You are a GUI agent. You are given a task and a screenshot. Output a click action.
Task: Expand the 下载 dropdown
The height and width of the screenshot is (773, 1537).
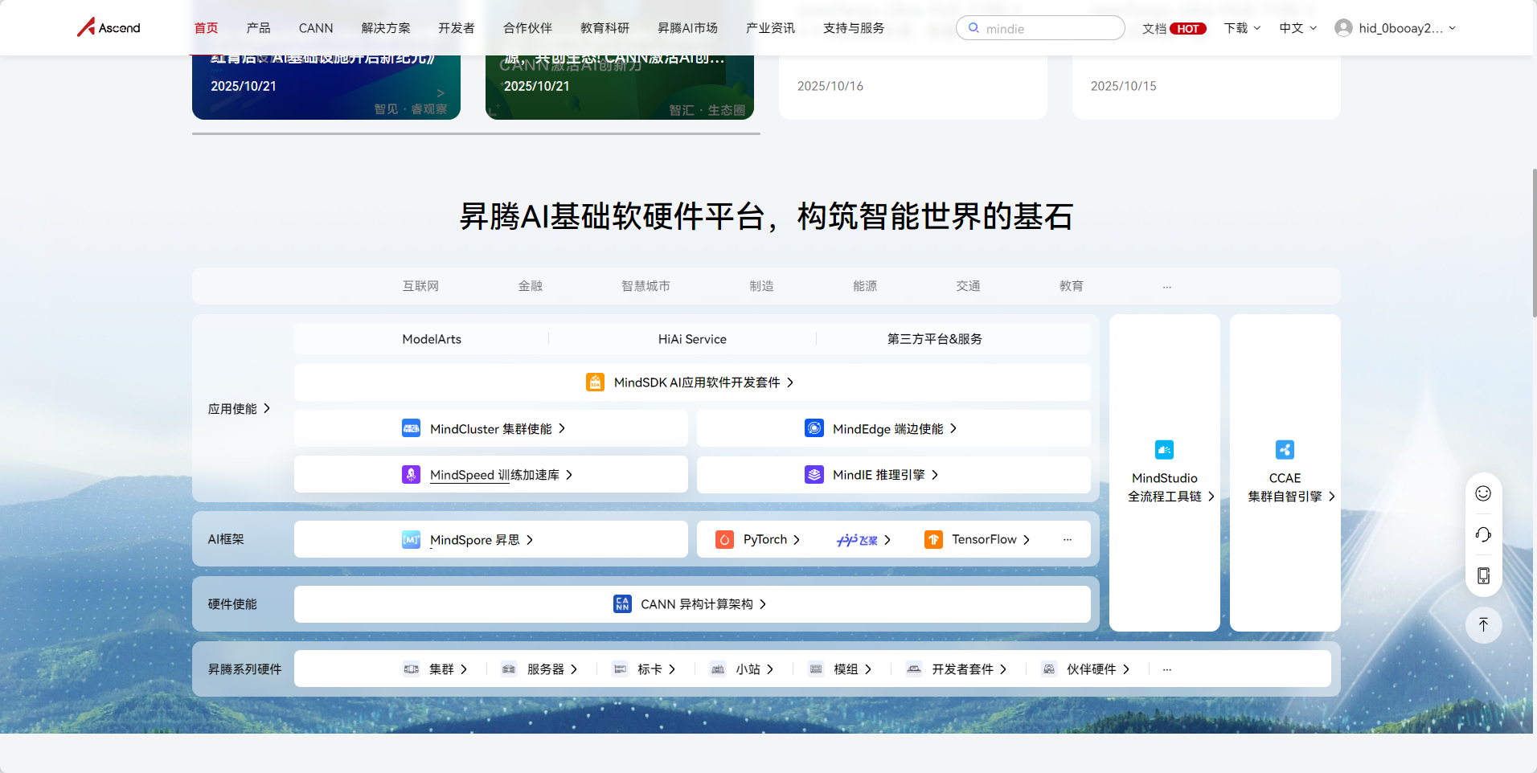[1242, 28]
